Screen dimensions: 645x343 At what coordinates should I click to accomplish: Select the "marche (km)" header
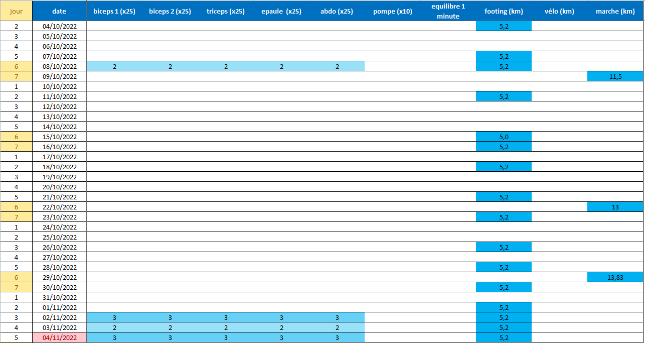click(x=615, y=11)
